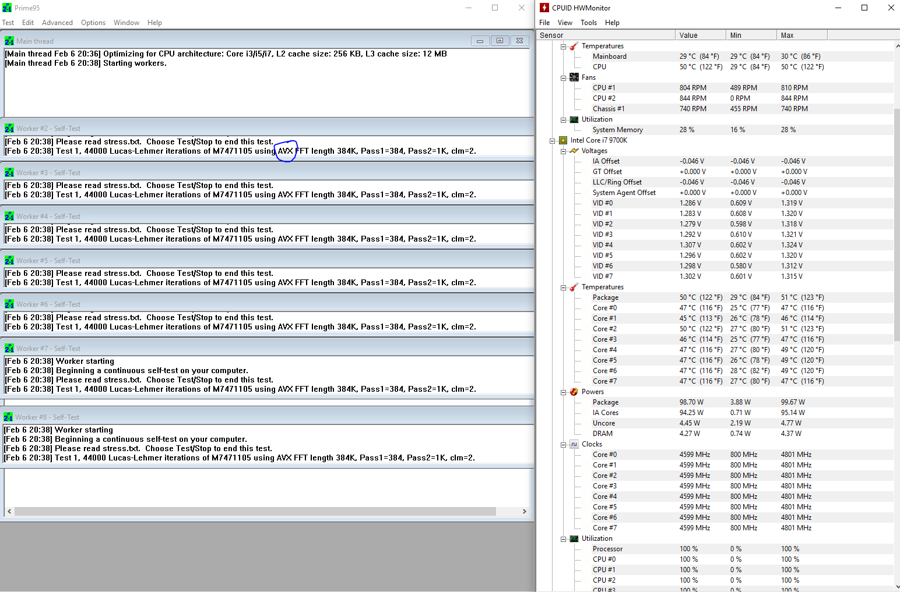
Task: Minimize the Main thread child window
Action: (x=480, y=41)
